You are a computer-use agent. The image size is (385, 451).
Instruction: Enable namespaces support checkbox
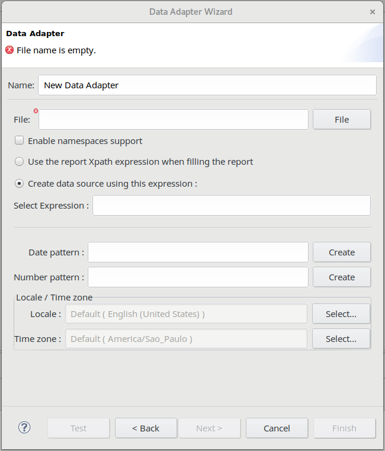point(20,141)
